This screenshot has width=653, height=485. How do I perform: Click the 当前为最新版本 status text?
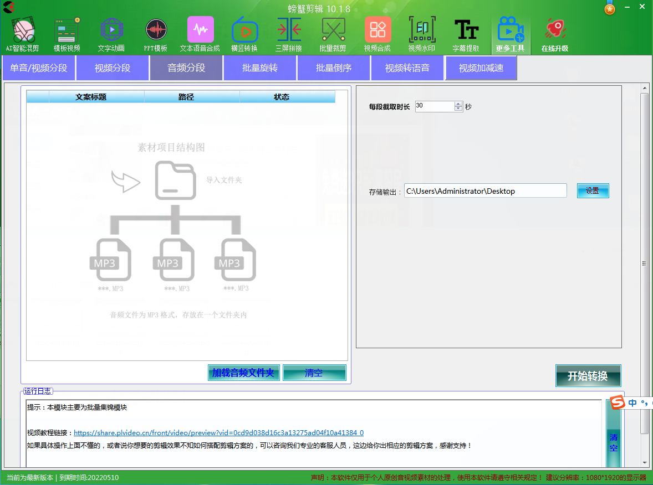pyautogui.click(x=29, y=477)
